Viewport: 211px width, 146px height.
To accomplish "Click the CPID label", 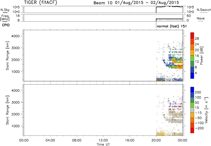I will 6,25.
